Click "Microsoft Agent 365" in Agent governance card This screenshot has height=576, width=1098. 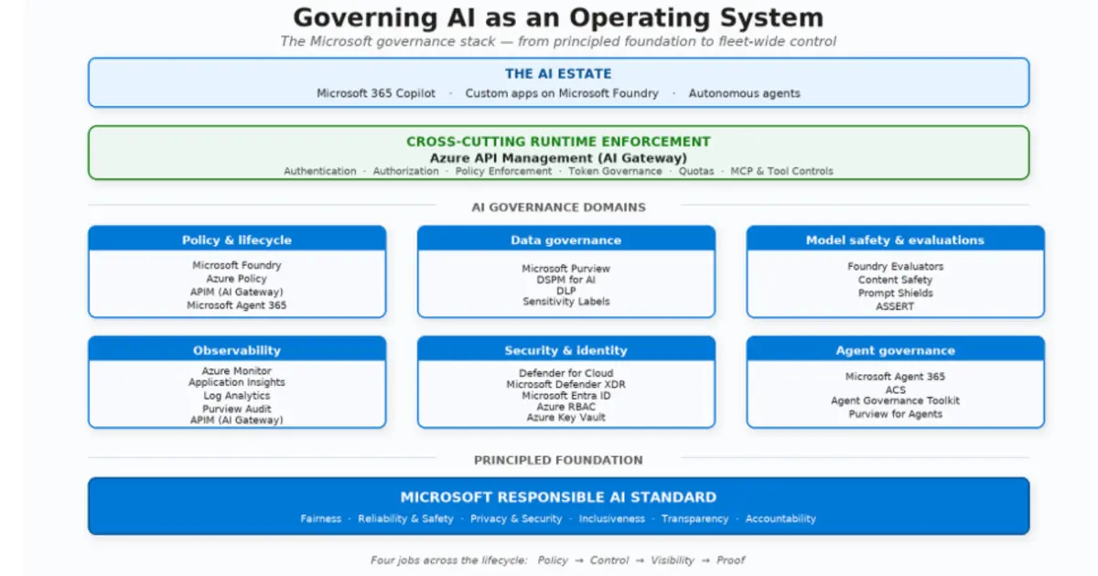coord(896,377)
